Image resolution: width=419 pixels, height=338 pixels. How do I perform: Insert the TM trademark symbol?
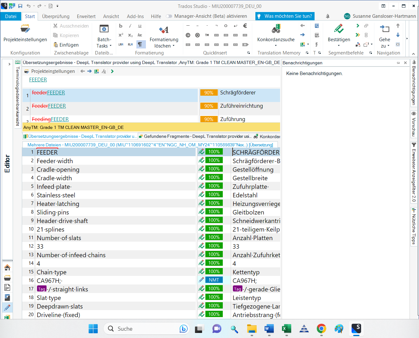(207, 35)
